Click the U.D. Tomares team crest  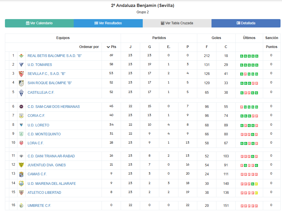pyautogui.click(x=21, y=65)
